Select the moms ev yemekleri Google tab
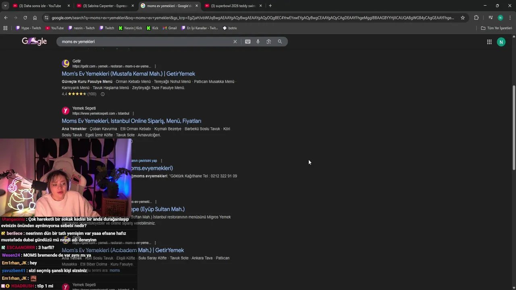The width and height of the screenshot is (516, 290). [x=169, y=6]
